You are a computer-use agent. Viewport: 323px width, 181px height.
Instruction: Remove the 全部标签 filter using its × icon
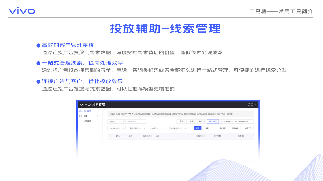(x=157, y=128)
